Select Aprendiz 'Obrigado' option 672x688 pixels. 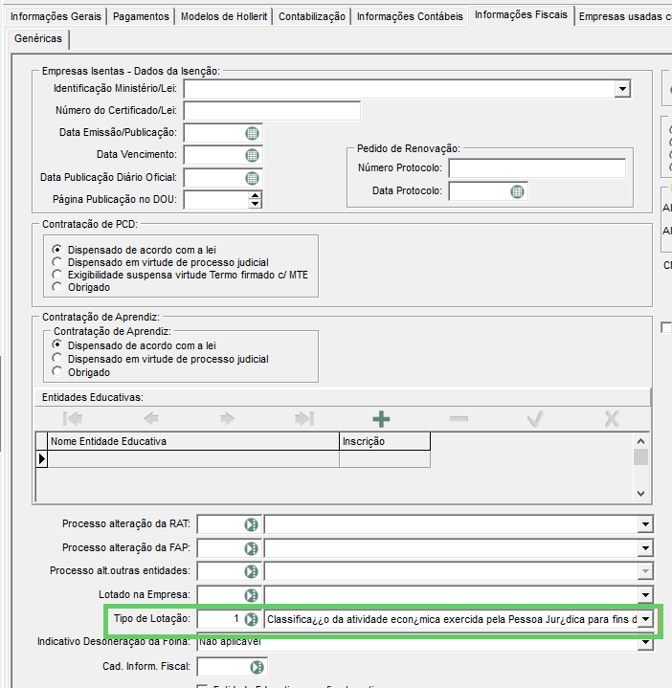[x=57, y=372]
